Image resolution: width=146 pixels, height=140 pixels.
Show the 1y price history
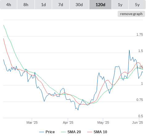(x=120, y=5)
